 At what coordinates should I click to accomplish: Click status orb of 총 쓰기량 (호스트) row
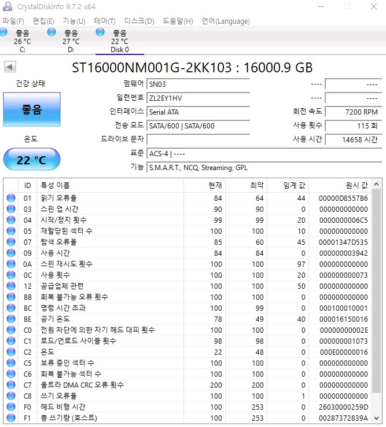pyautogui.click(x=11, y=418)
